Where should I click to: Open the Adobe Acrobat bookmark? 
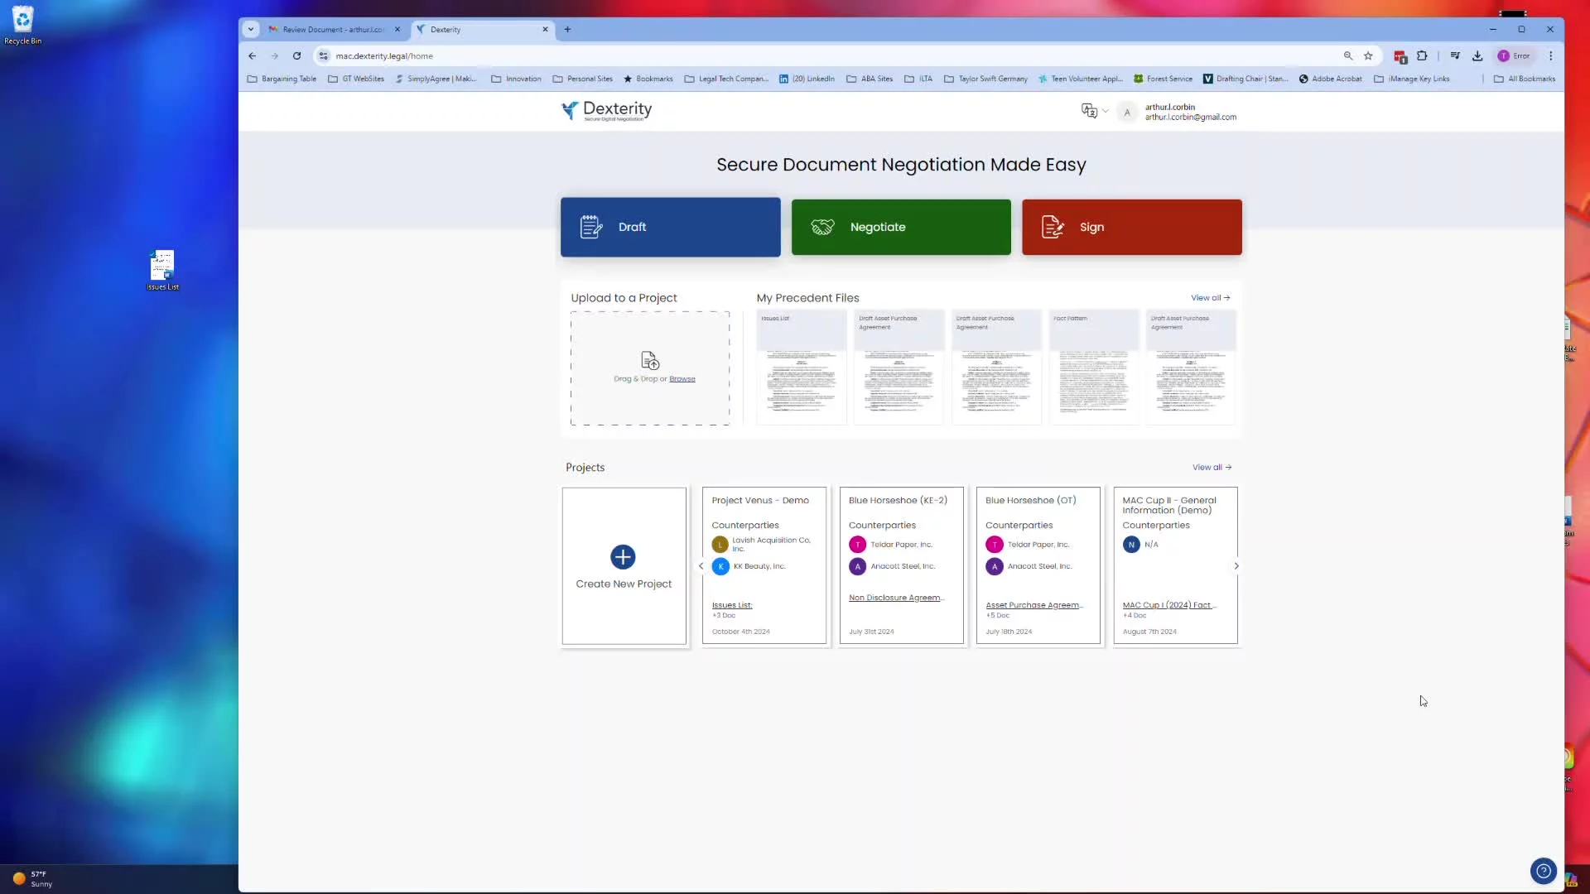1330,79
